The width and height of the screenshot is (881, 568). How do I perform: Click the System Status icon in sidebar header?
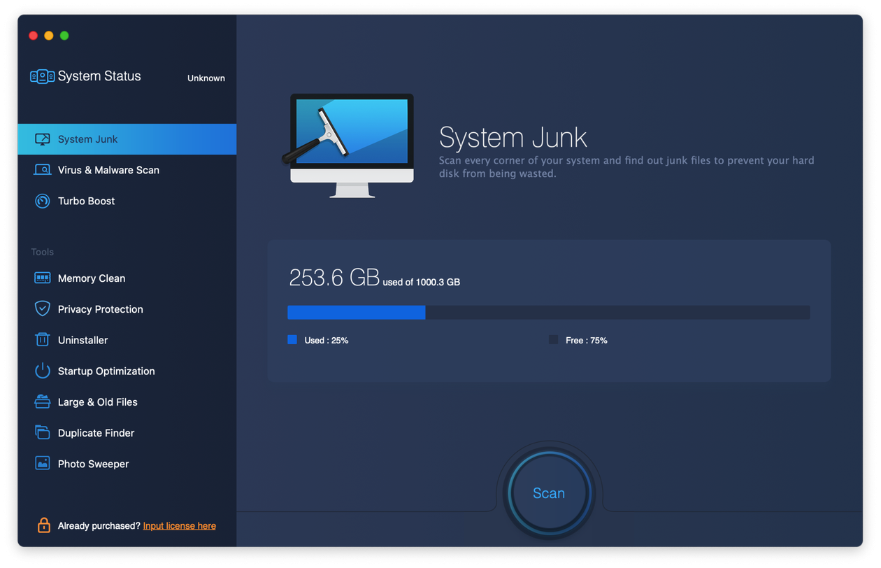(x=42, y=76)
